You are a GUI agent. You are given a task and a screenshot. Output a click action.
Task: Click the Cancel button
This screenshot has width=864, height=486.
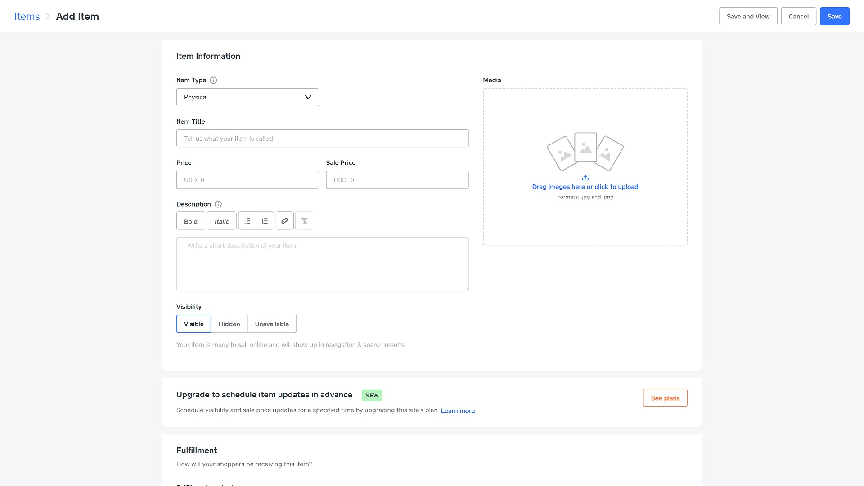point(798,16)
